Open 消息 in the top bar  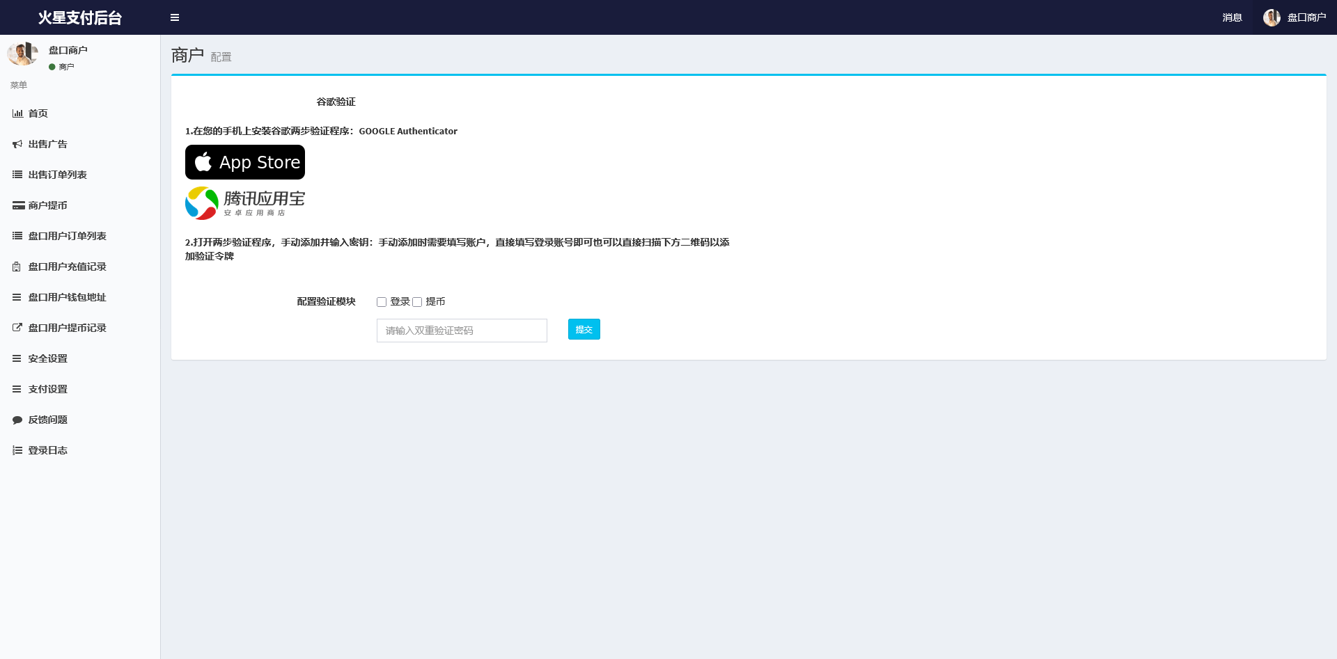click(1232, 17)
